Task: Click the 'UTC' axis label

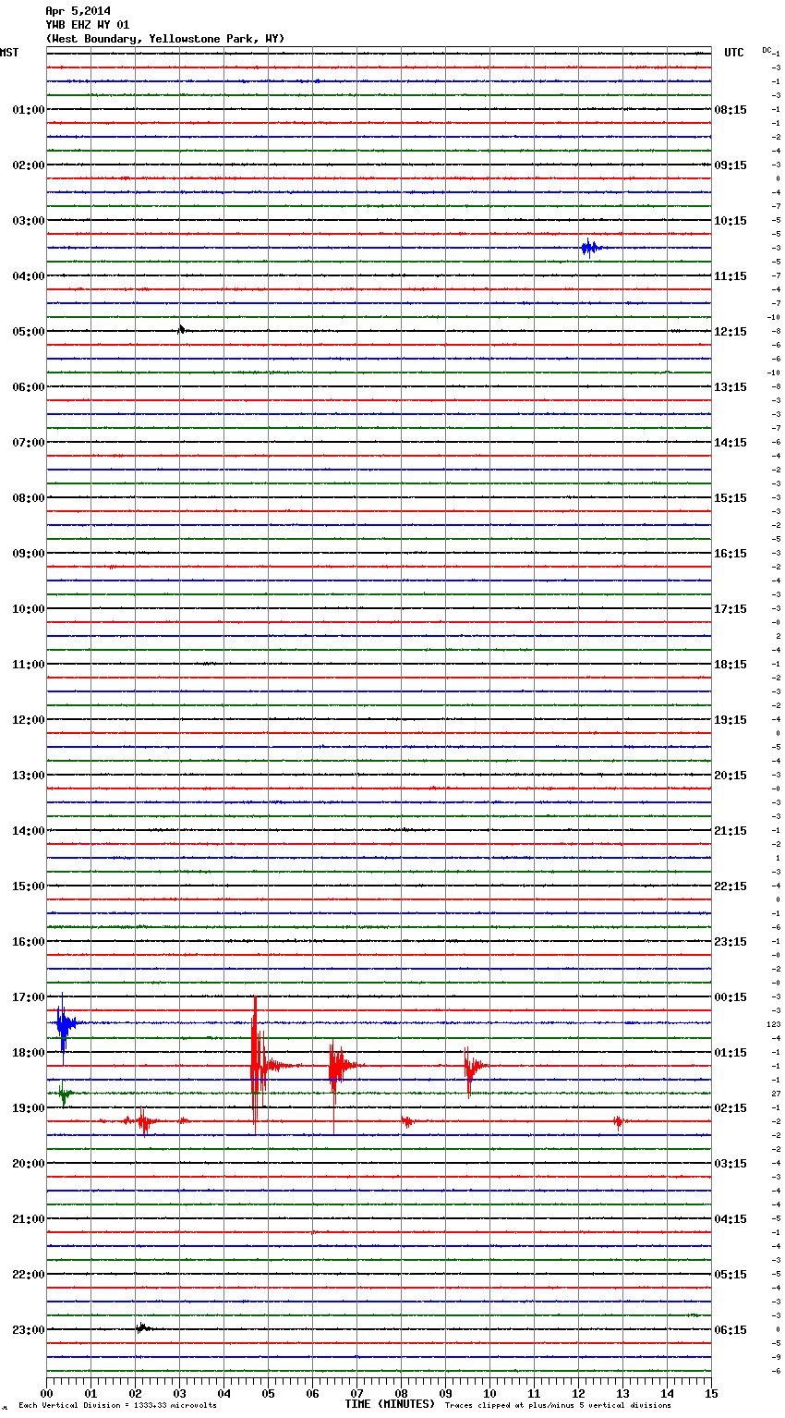Action: pyautogui.click(x=734, y=53)
